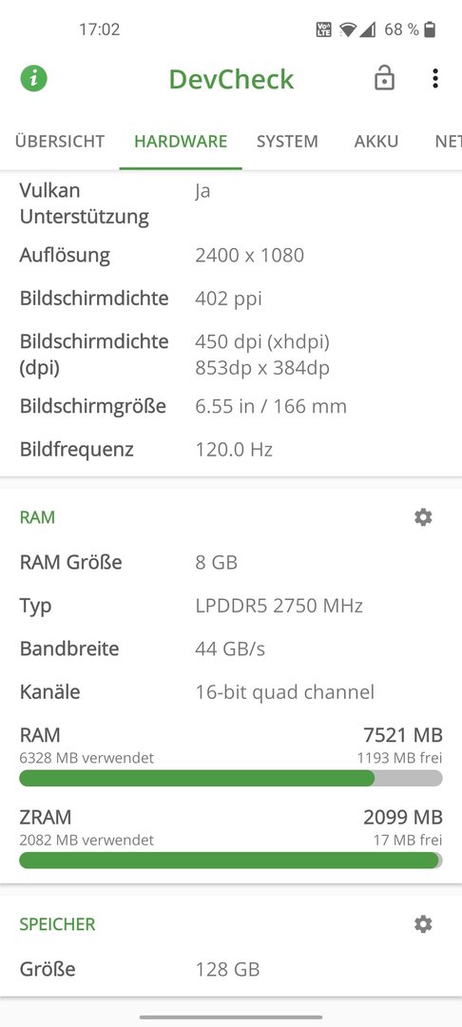Switch to the System tab

(x=287, y=141)
